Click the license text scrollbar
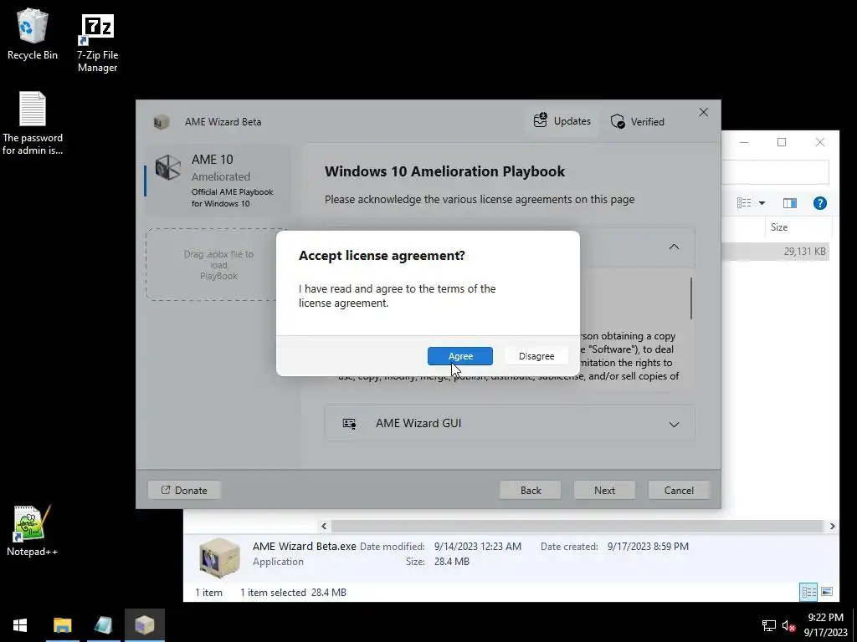This screenshot has height=642, width=857. pos(690,298)
